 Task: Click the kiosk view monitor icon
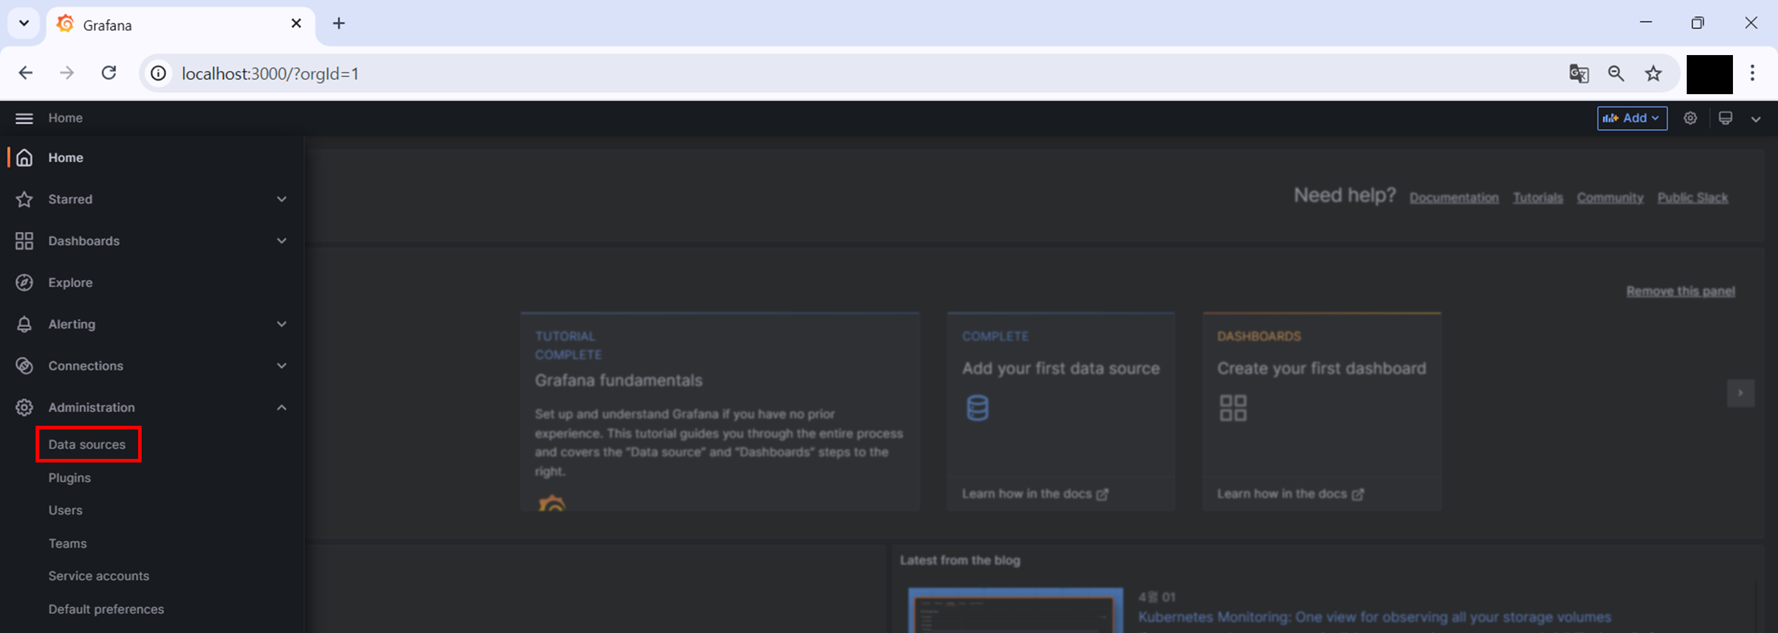(1725, 118)
